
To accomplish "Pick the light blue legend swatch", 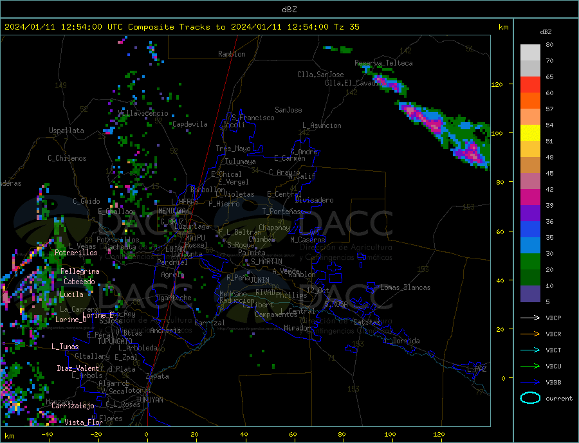I will 530,246.
